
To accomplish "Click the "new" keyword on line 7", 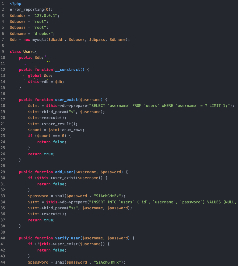I will tap(27, 39).
